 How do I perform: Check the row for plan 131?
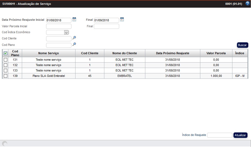point(5,60)
